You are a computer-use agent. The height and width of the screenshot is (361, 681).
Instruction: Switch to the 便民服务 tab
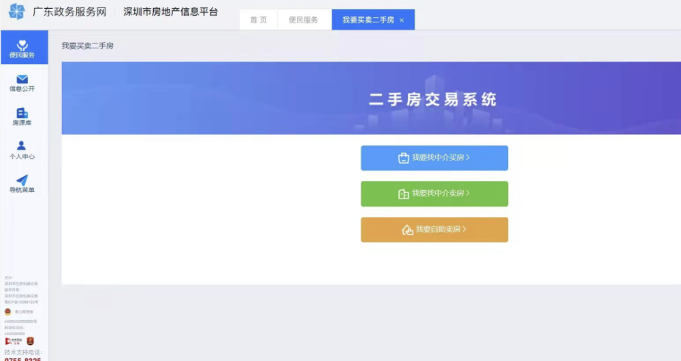(303, 20)
